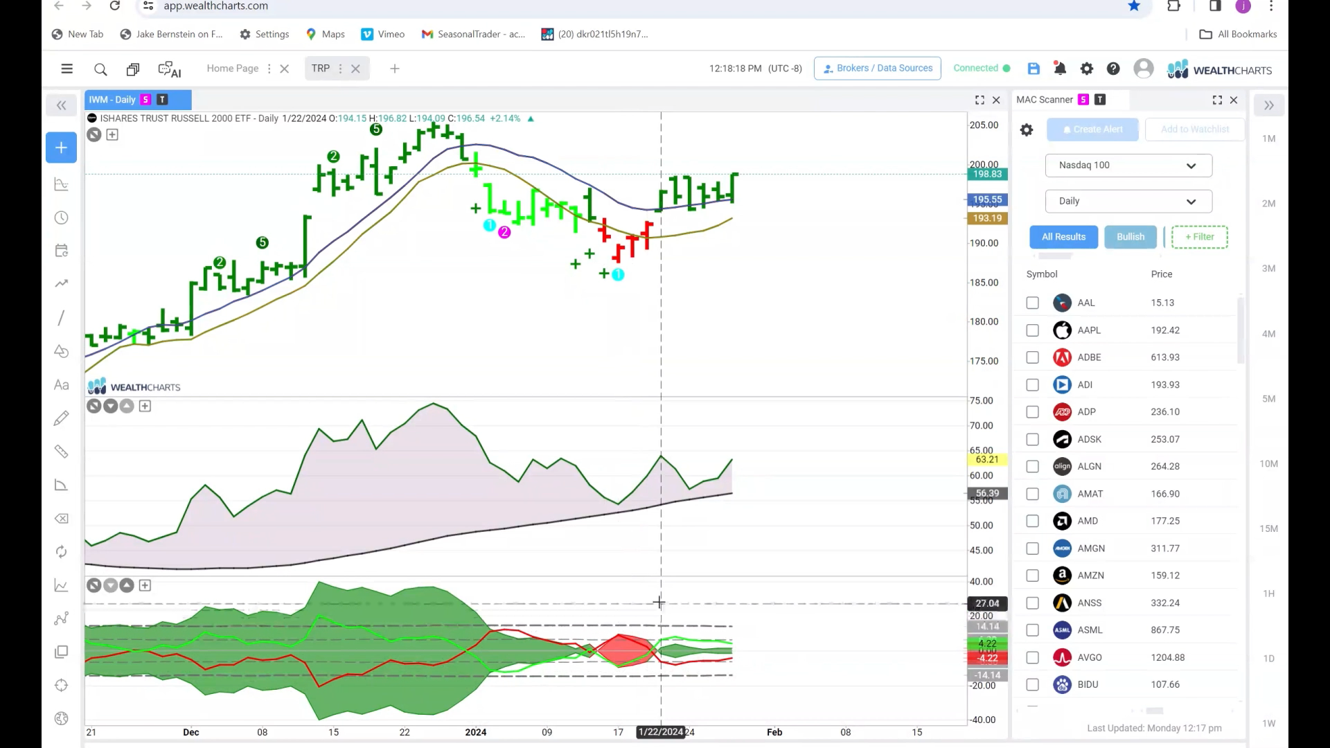The image size is (1330, 748).
Task: Select the IWM - Daily chart tab
Action: pyautogui.click(x=138, y=100)
